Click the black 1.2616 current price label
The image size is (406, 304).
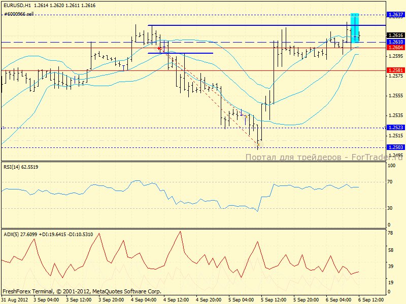[395, 35]
